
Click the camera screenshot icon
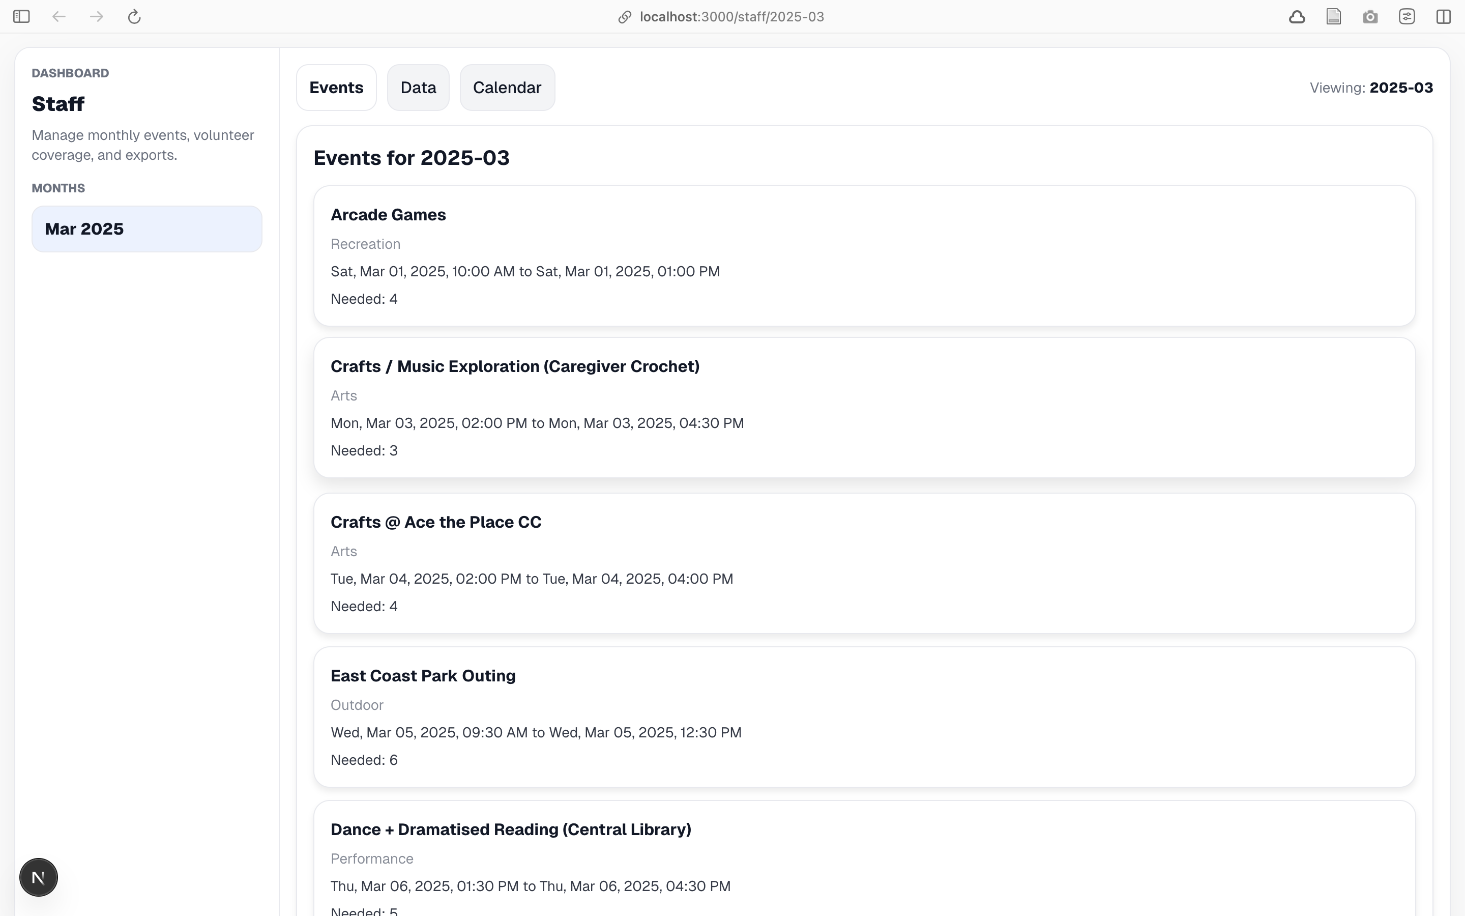pos(1370,16)
